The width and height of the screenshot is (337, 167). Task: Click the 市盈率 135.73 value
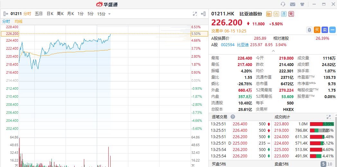point(330,77)
